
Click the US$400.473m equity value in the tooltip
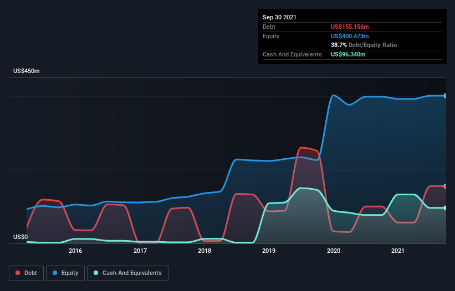pos(350,36)
